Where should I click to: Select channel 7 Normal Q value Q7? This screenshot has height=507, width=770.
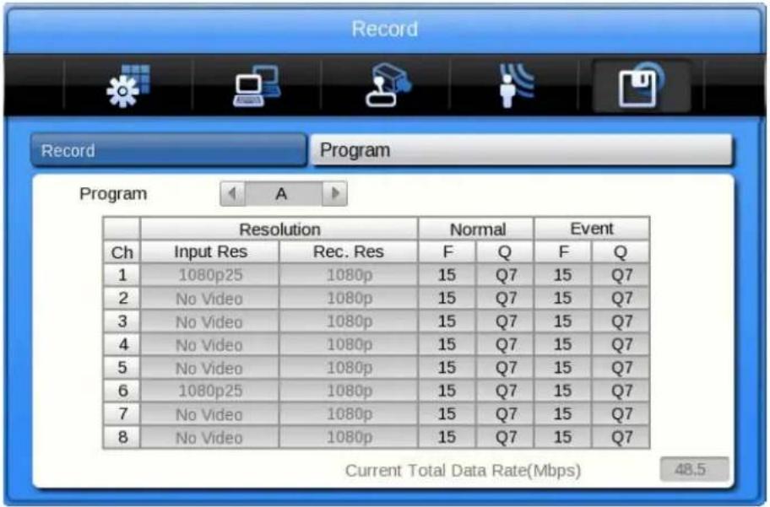point(505,413)
